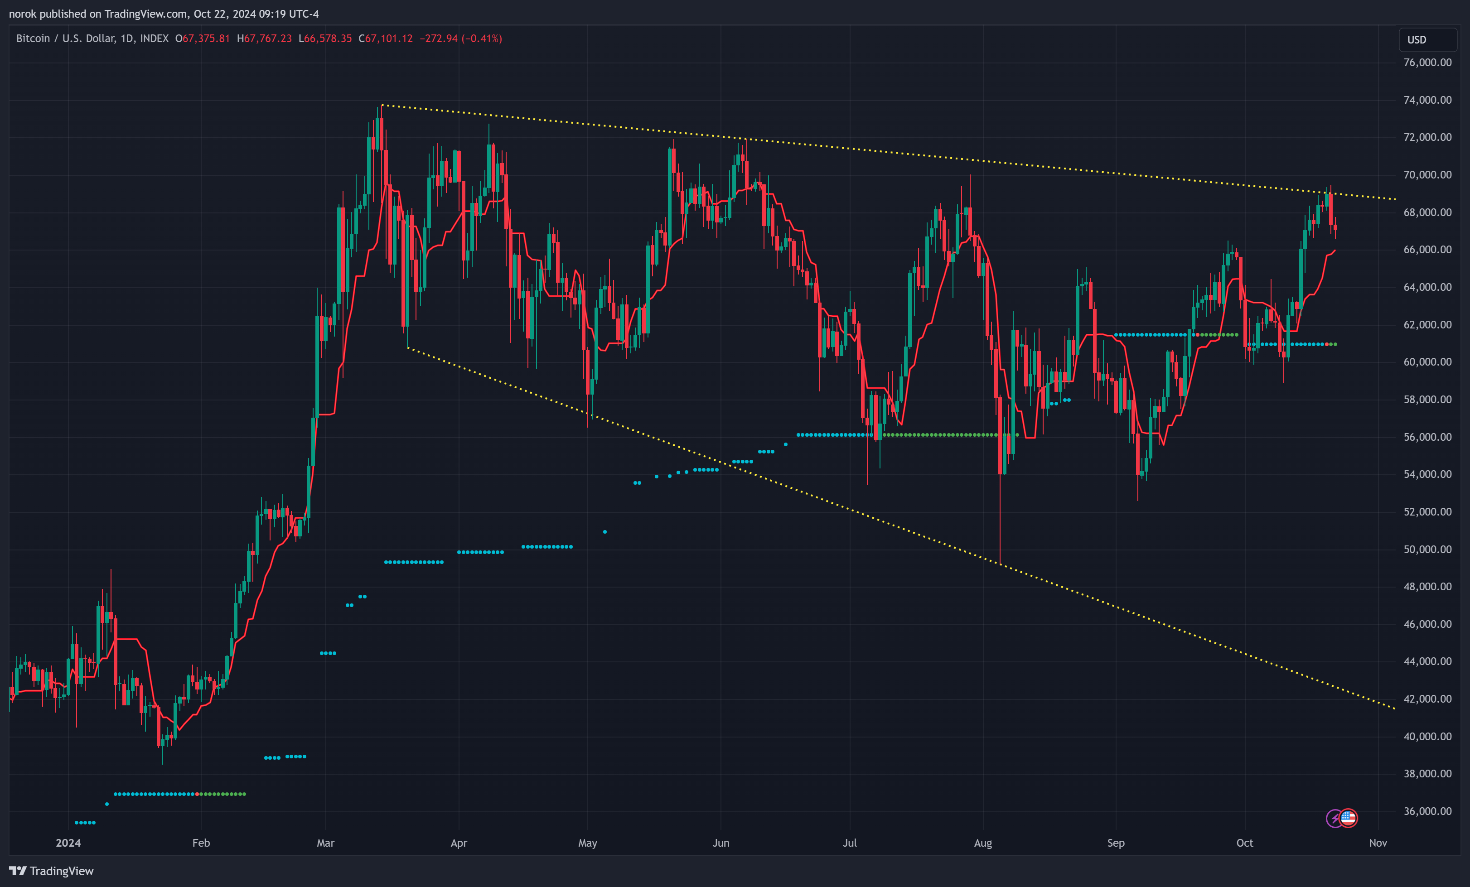Click the US flag economic event icon
This screenshot has height=887, width=1470.
1348,818
